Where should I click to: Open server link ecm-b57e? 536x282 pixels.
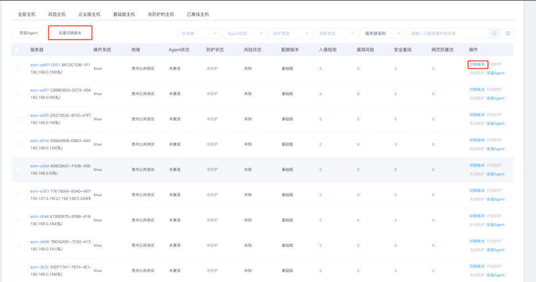40,141
